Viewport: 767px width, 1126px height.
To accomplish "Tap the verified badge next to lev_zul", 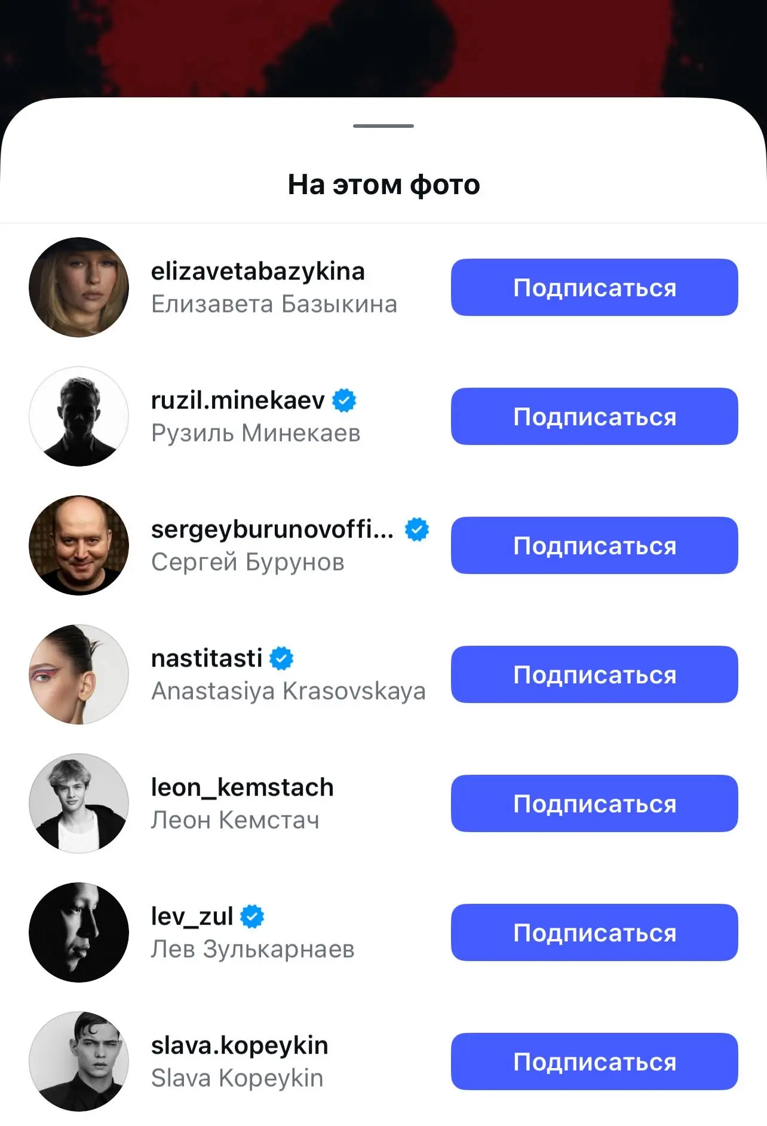I will [x=252, y=916].
